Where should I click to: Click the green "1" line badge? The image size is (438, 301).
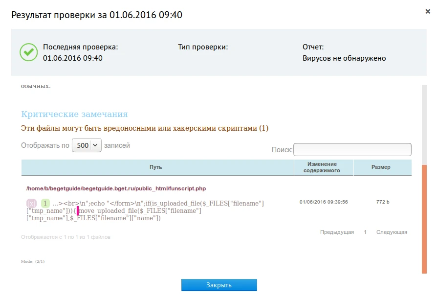point(45,203)
